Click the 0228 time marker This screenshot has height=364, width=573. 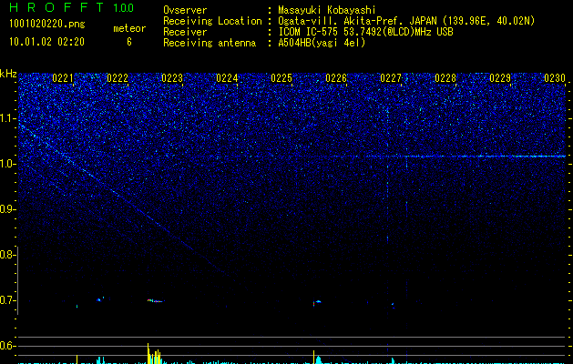(445, 78)
